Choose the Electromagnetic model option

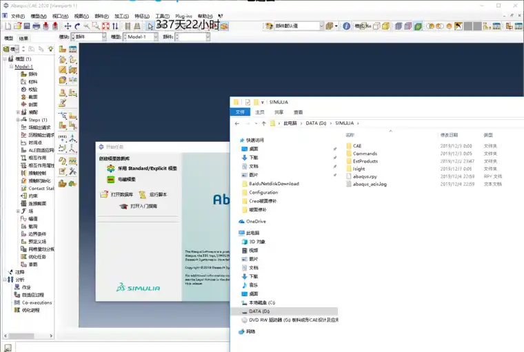121,179
